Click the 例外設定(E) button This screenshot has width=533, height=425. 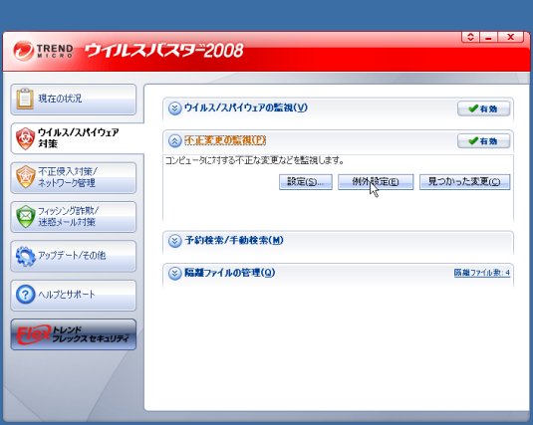376,182
